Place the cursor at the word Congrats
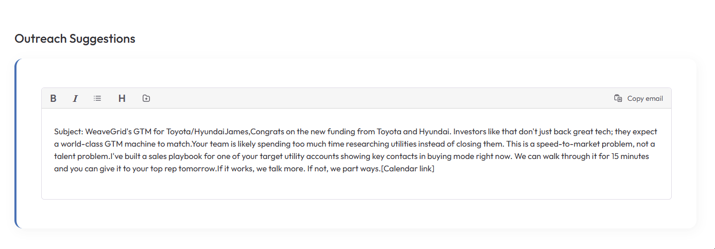 click(x=266, y=132)
